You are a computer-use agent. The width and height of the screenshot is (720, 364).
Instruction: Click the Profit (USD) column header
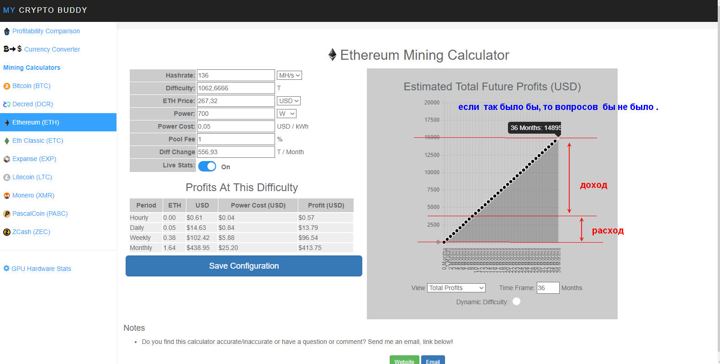(326, 205)
